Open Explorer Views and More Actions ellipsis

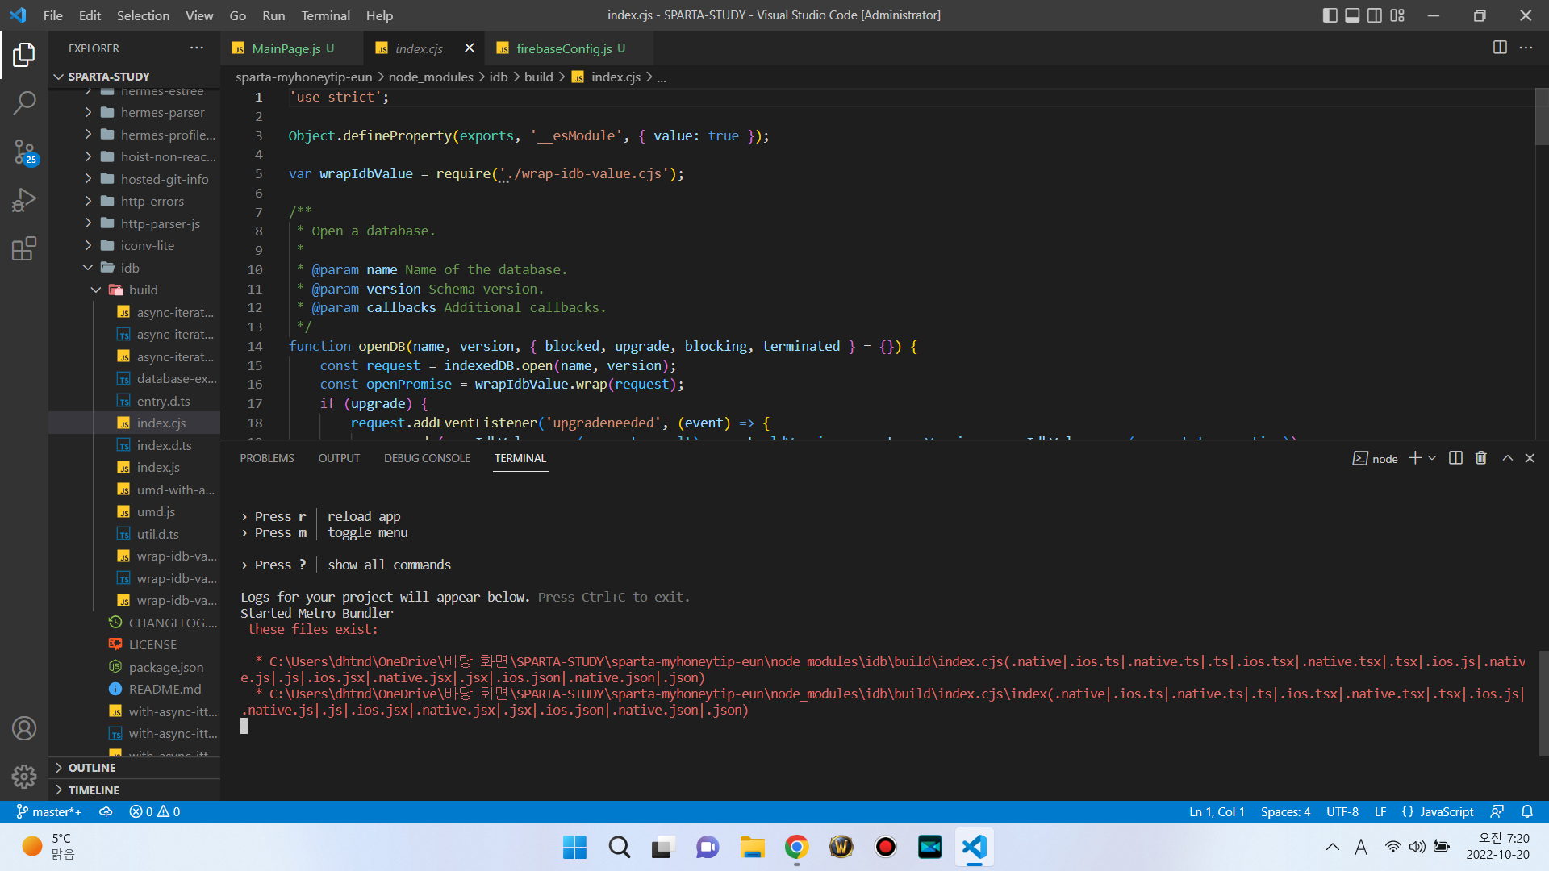tap(197, 48)
